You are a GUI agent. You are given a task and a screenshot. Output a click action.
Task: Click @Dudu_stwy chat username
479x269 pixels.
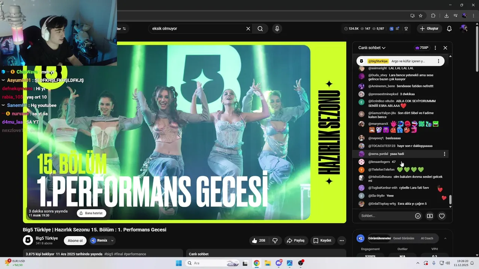click(378, 75)
